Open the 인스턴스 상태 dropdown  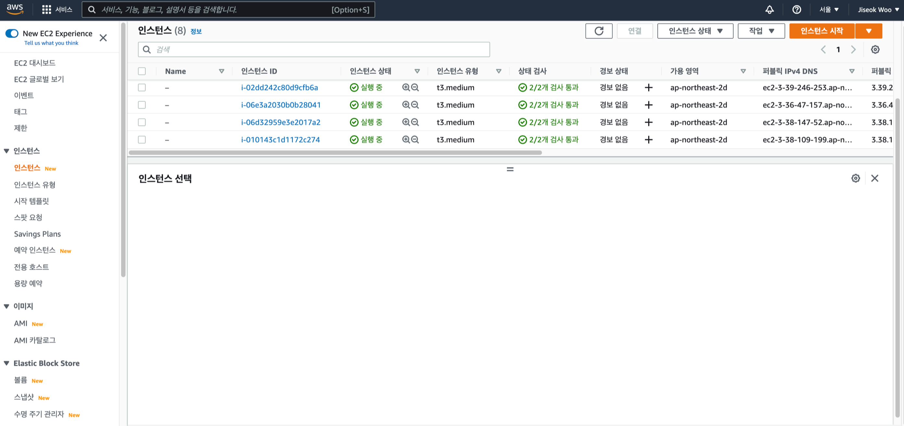click(x=695, y=31)
